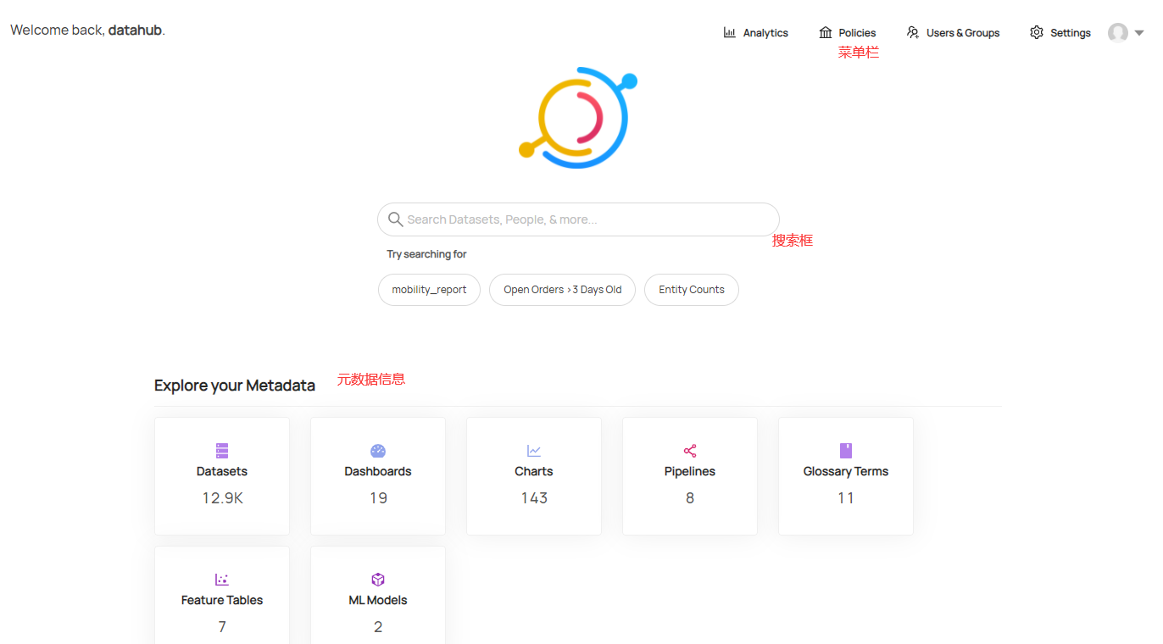
Task: Click the Datasets database icon
Action: pos(222,451)
